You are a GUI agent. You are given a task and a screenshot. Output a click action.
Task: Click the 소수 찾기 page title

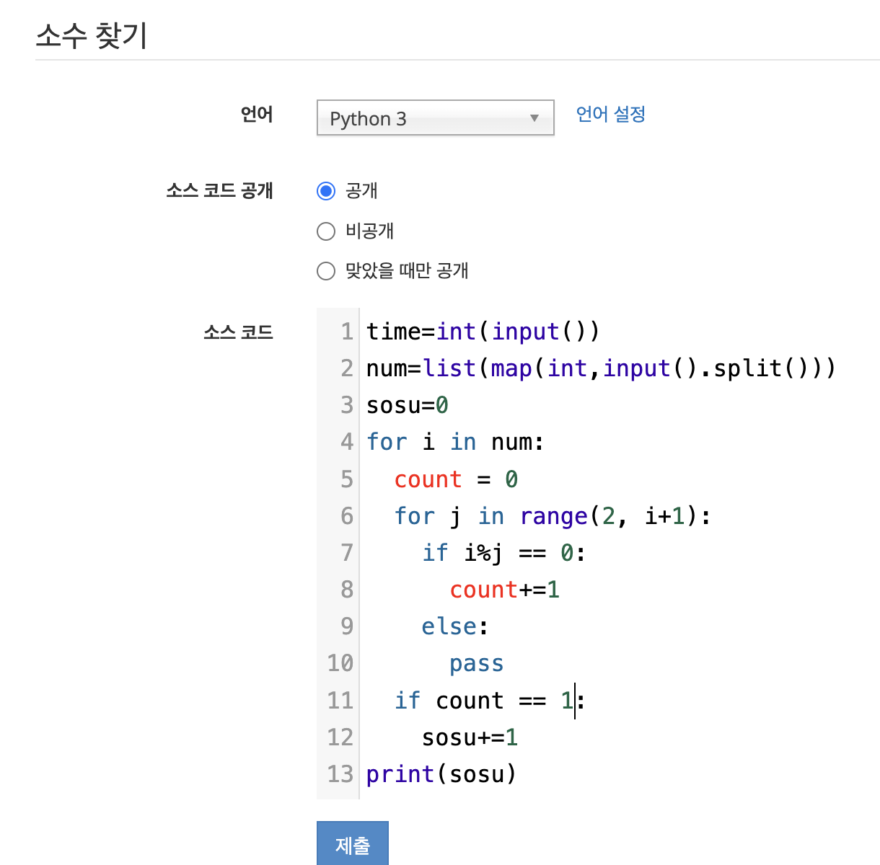(x=92, y=35)
